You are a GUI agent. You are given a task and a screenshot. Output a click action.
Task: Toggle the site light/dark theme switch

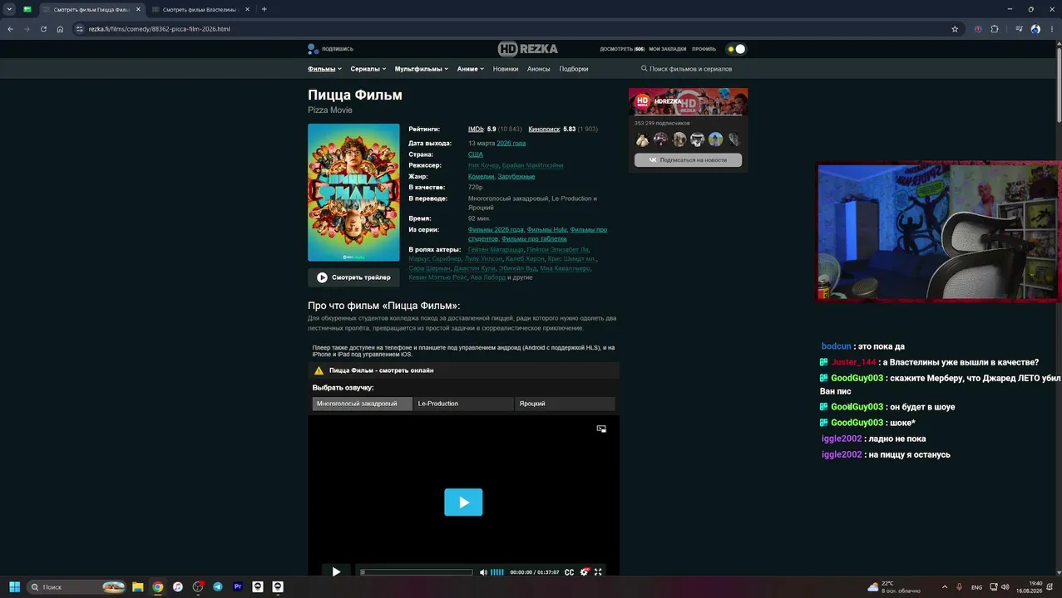click(x=736, y=49)
